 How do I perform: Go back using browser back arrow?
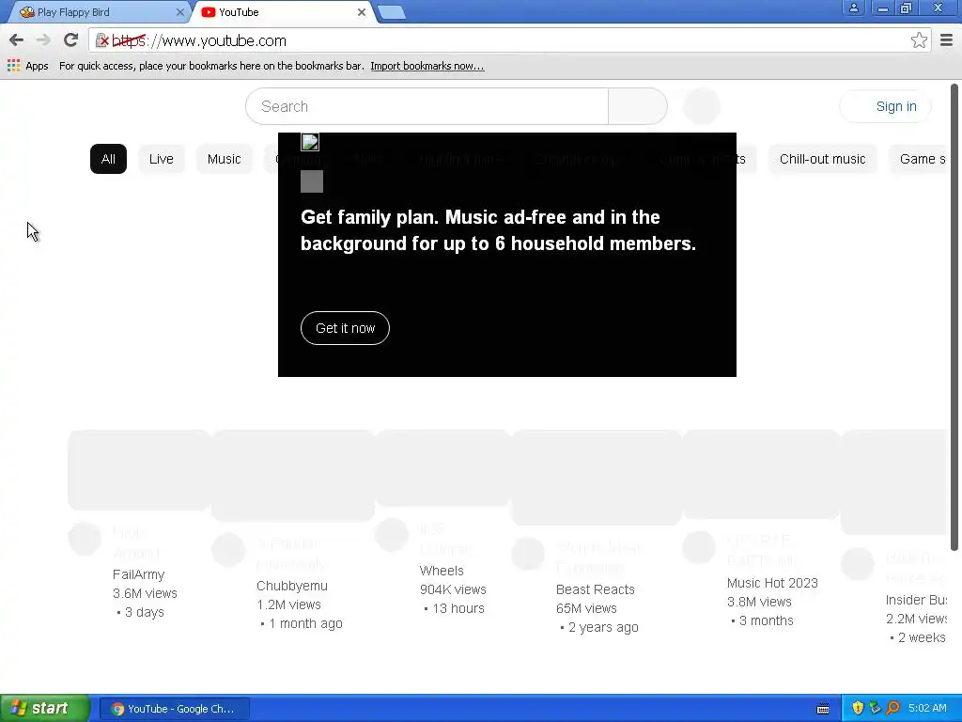click(17, 40)
